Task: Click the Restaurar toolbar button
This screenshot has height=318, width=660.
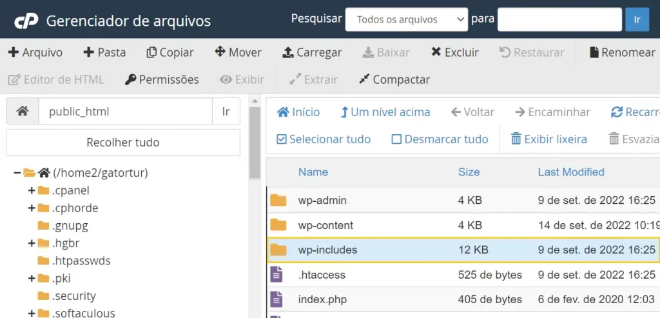Action: [x=532, y=52]
